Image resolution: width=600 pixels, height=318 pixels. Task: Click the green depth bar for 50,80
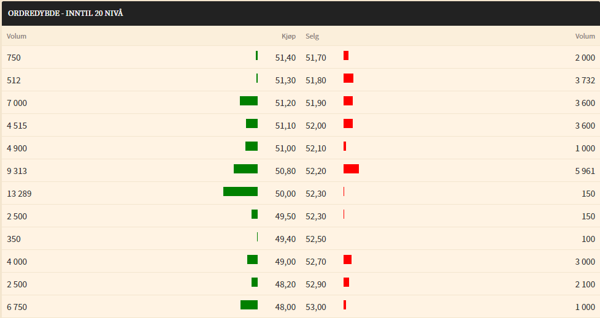(x=245, y=169)
